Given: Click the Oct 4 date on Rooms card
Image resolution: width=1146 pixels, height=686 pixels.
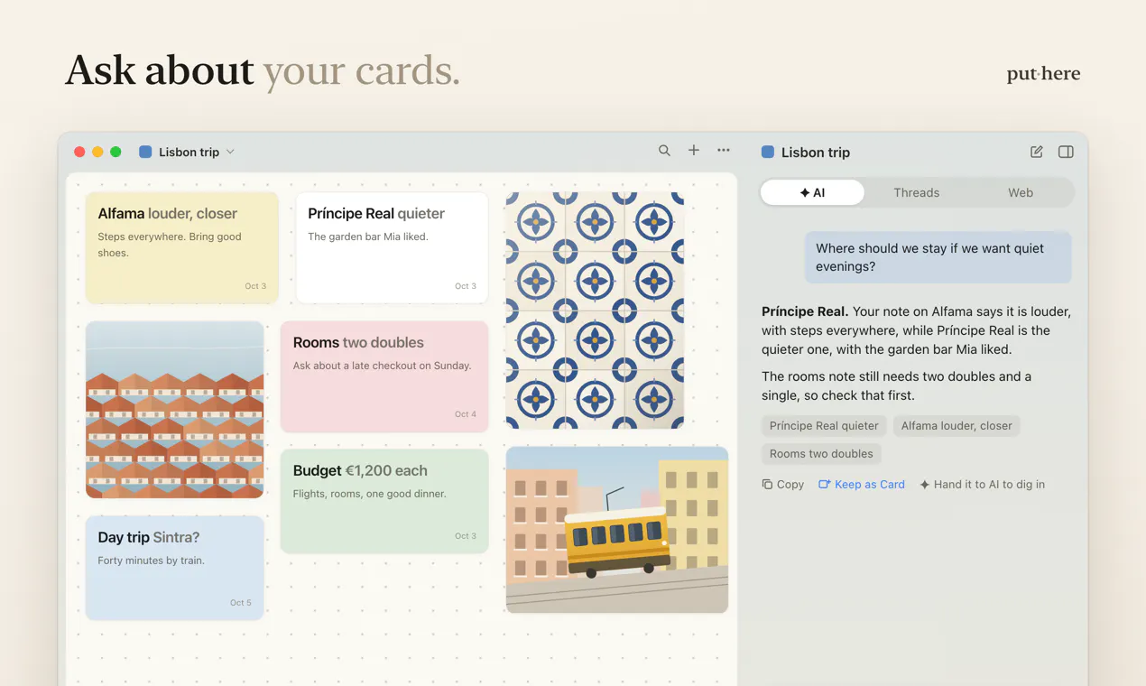Looking at the screenshot, I should tap(466, 414).
